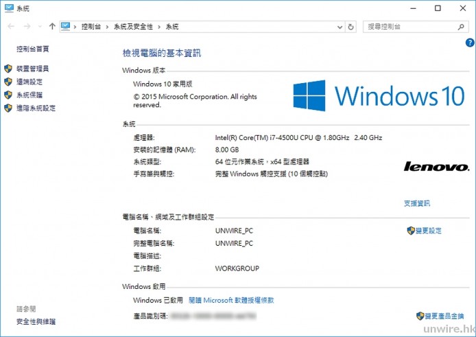Click the computer icon in address bar
Image resolution: width=476 pixels, height=337 pixels.
(66, 27)
